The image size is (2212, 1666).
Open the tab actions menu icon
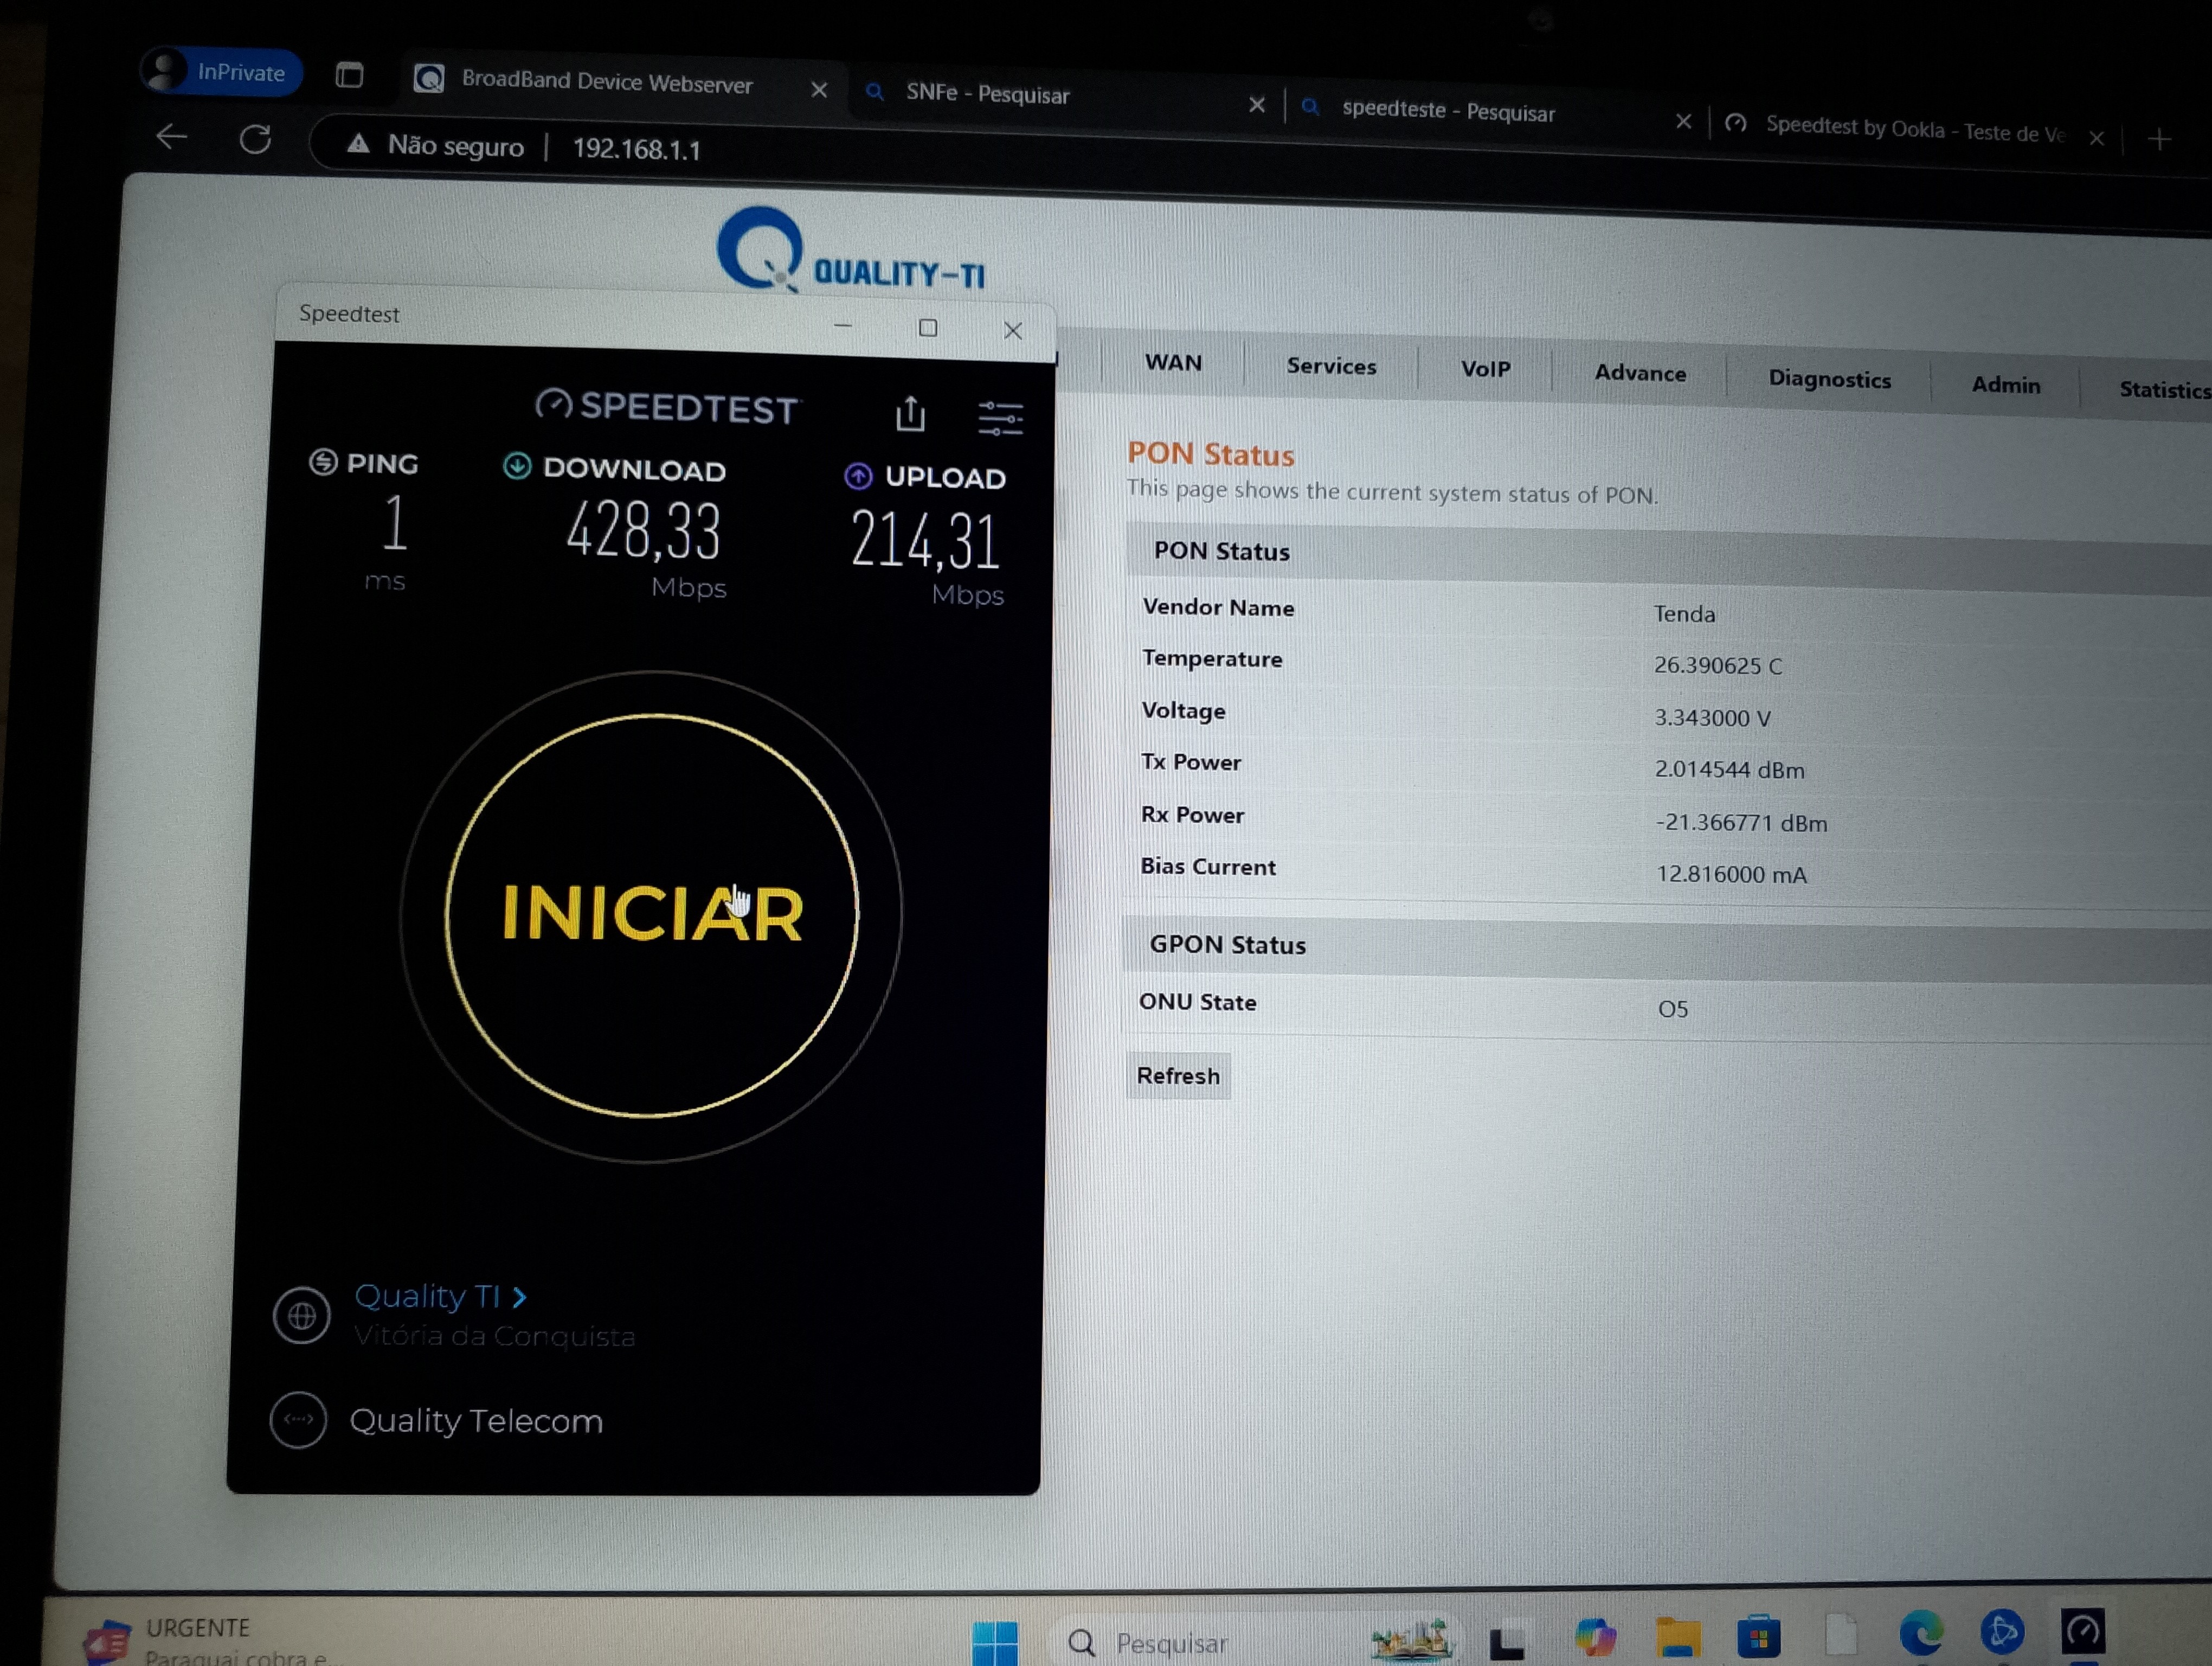pos(349,75)
